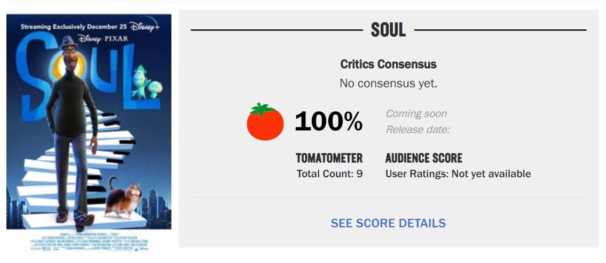Screen dimensions: 606x263
Task: Click 'User Ratings: Not yet available'
Action: [x=458, y=174]
